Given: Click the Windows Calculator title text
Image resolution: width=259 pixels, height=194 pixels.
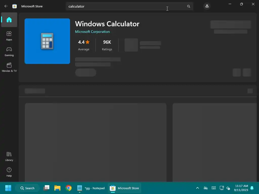Looking at the screenshot, I should coord(107,24).
